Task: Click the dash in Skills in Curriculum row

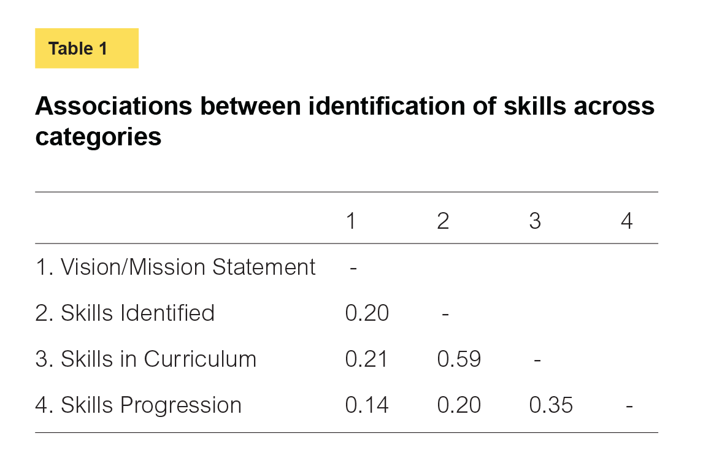Action: click(537, 360)
